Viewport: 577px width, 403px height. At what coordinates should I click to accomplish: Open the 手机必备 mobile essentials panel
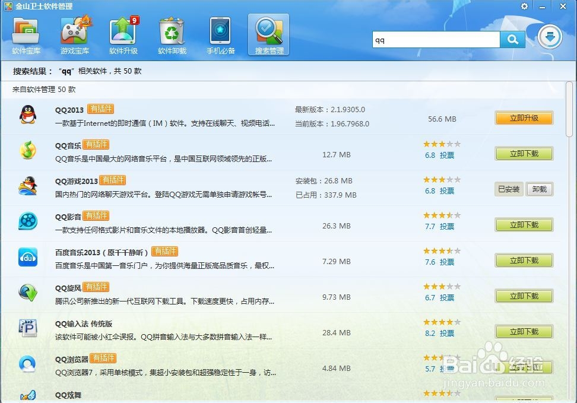tap(220, 36)
